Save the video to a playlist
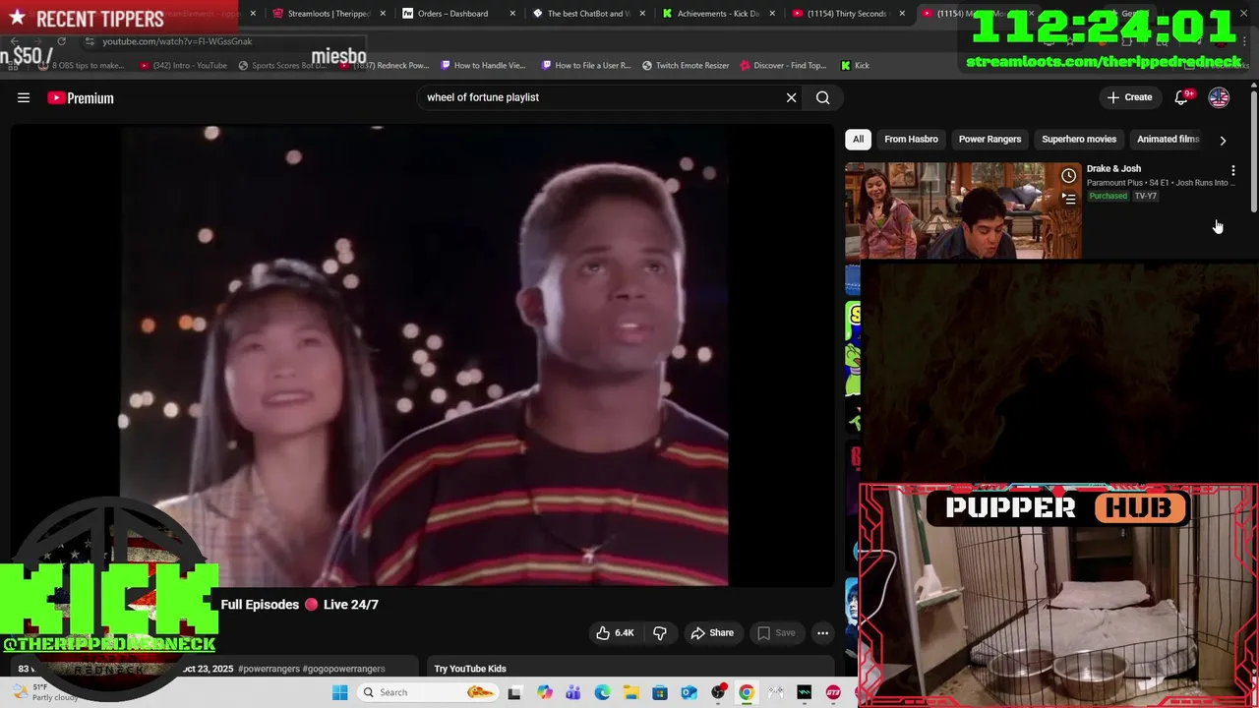This screenshot has width=1259, height=708. [775, 632]
